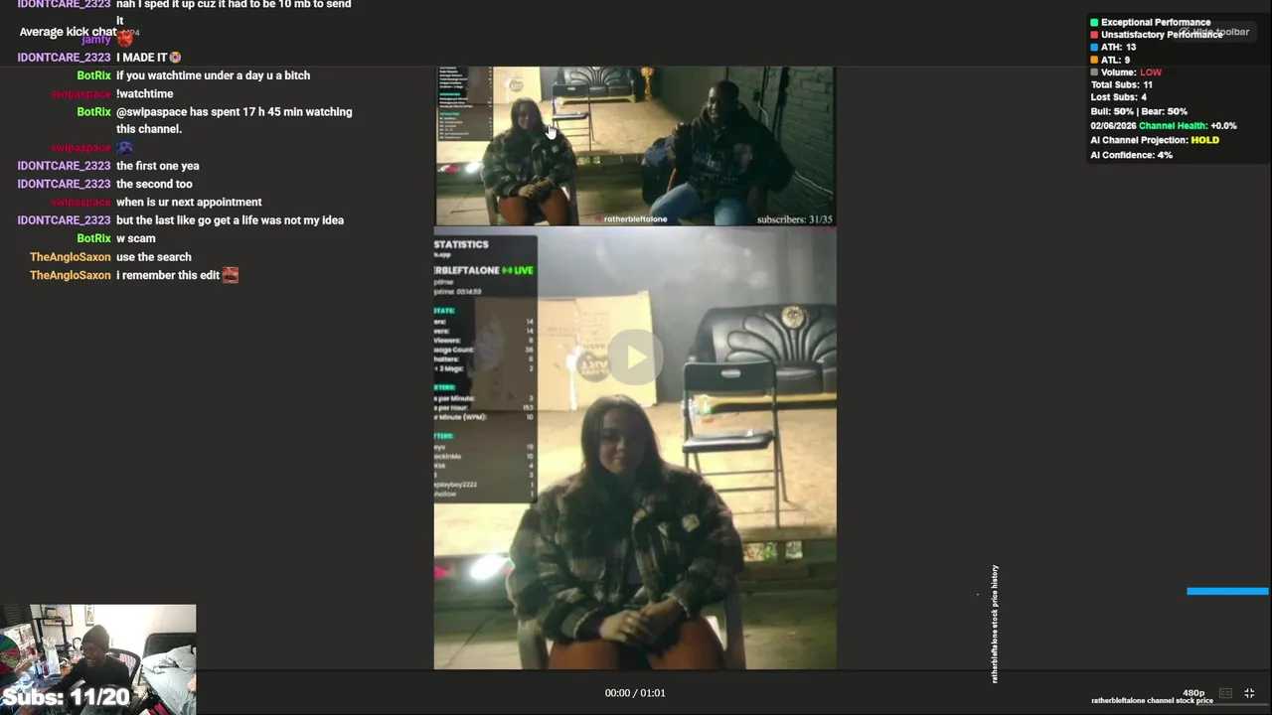Click the 00:00 / 01:01 video time readout
This screenshot has width=1272, height=715.
[x=635, y=693]
